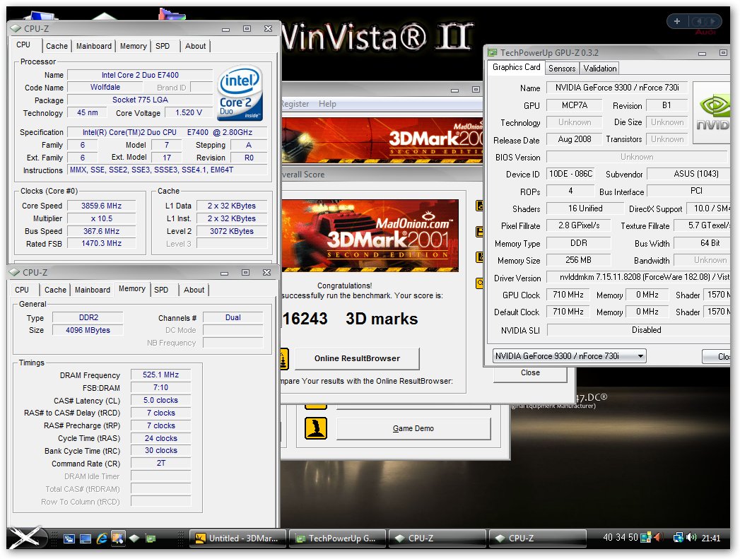Click Bus Speed value '367.6 MHz'
The height and width of the screenshot is (559, 740).
pos(102,231)
